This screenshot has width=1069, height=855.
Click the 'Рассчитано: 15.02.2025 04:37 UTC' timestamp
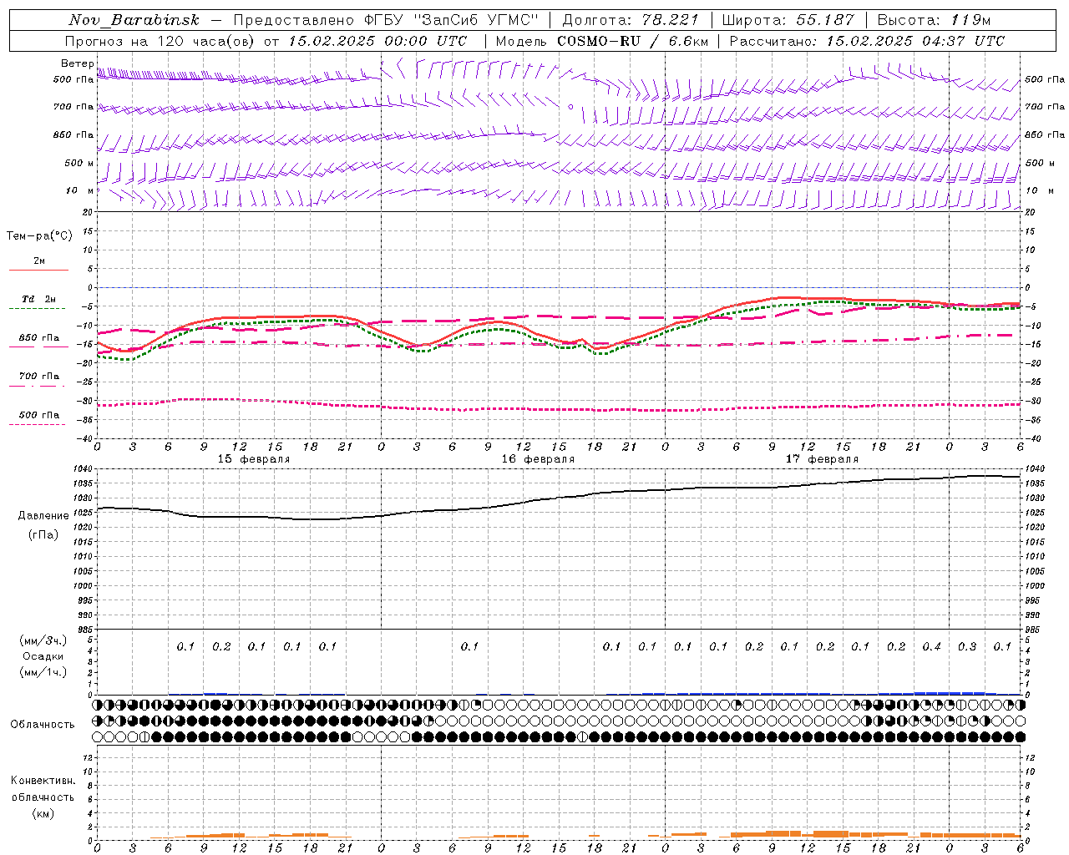click(867, 41)
